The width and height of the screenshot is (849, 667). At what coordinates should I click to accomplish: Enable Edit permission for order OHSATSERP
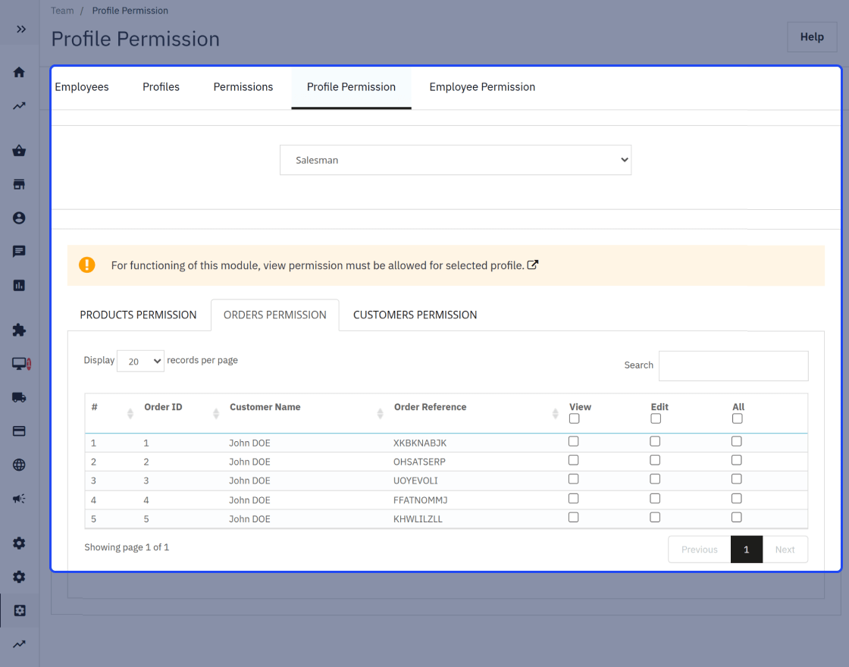(x=655, y=460)
